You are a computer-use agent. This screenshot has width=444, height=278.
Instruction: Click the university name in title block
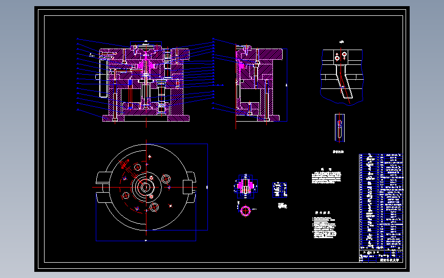[389, 260]
